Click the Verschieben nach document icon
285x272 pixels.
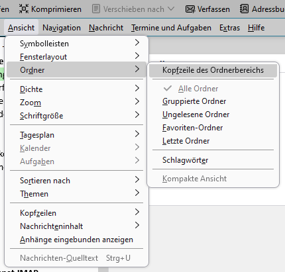96,9
